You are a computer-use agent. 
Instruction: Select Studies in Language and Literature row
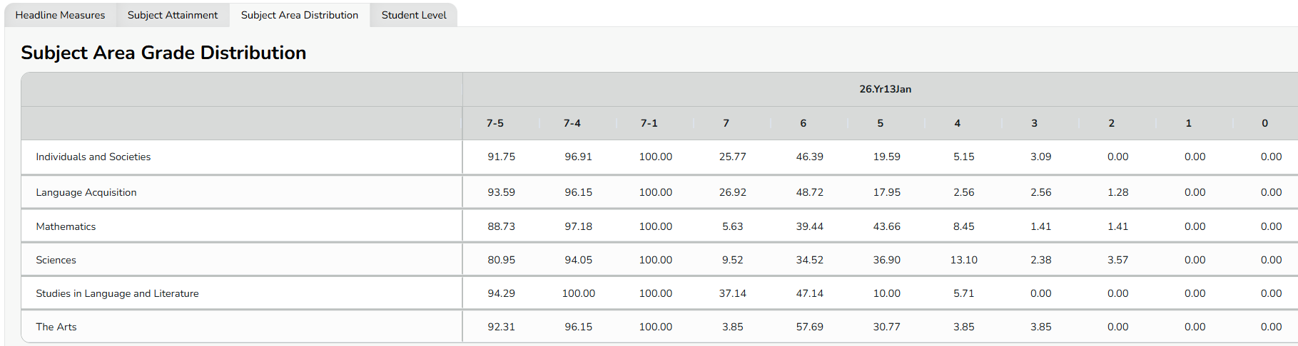117,293
